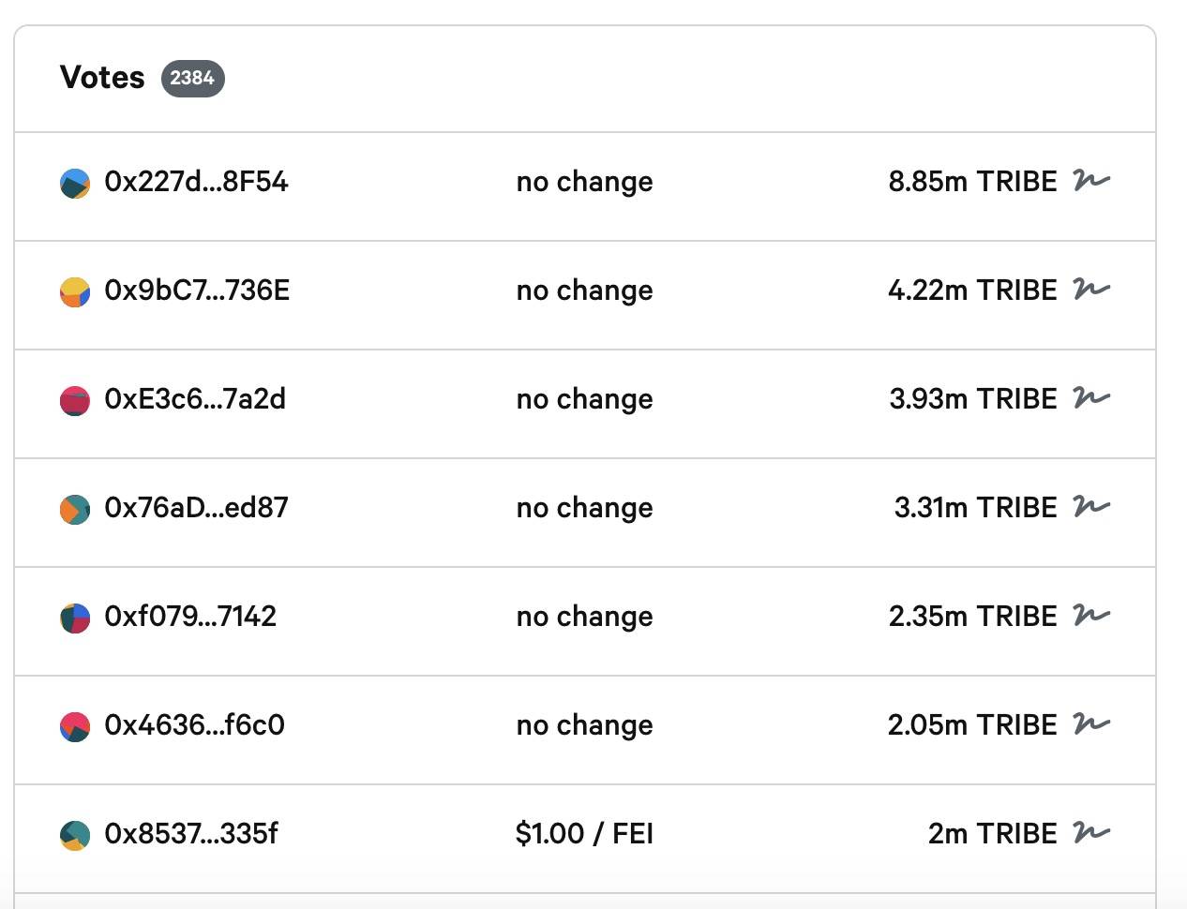View signature for 3.31m TRIBE vote
Image resolution: width=1187 pixels, height=909 pixels.
point(1091,507)
